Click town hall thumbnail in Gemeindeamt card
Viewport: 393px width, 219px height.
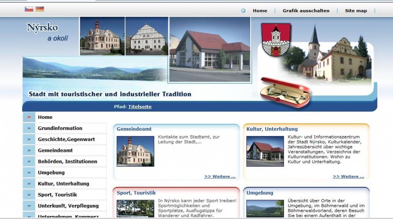pos(135,151)
